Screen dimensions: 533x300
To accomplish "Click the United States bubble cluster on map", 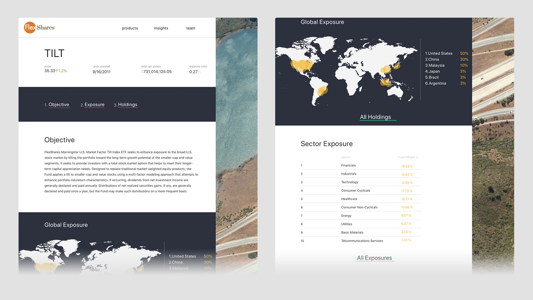I will pos(302,66).
